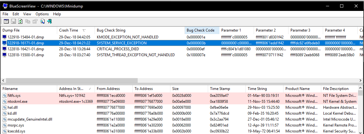The height and width of the screenshot is (134, 364).
Task: Click the icon of 122818-16421-01.dmp
Action: tap(4, 49)
